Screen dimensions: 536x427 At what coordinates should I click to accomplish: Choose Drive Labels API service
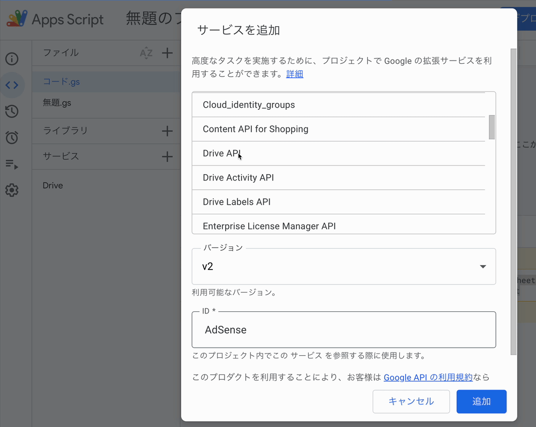coord(338,202)
